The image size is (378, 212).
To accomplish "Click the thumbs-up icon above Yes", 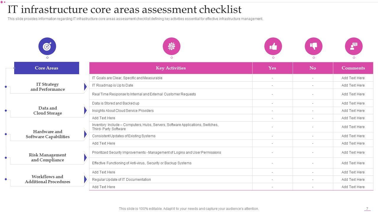I will (273, 46).
